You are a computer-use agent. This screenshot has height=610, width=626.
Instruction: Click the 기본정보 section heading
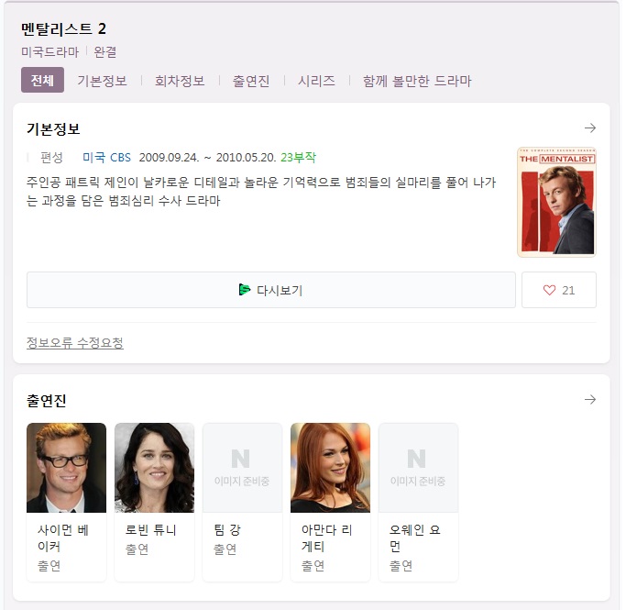[x=53, y=128]
